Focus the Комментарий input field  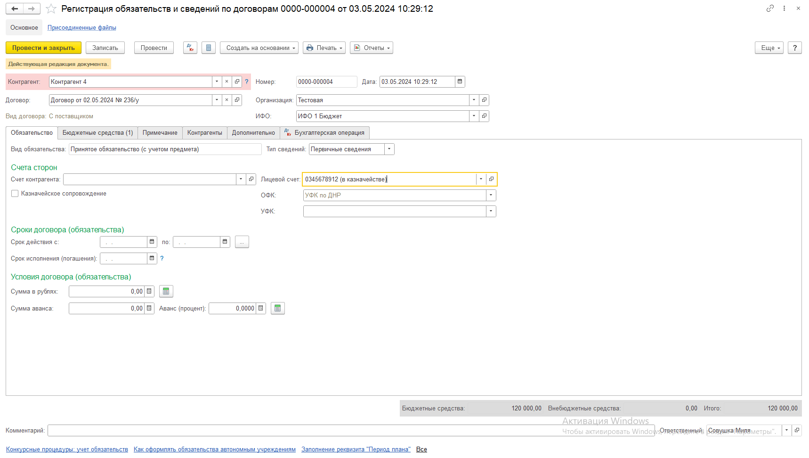tap(351, 430)
